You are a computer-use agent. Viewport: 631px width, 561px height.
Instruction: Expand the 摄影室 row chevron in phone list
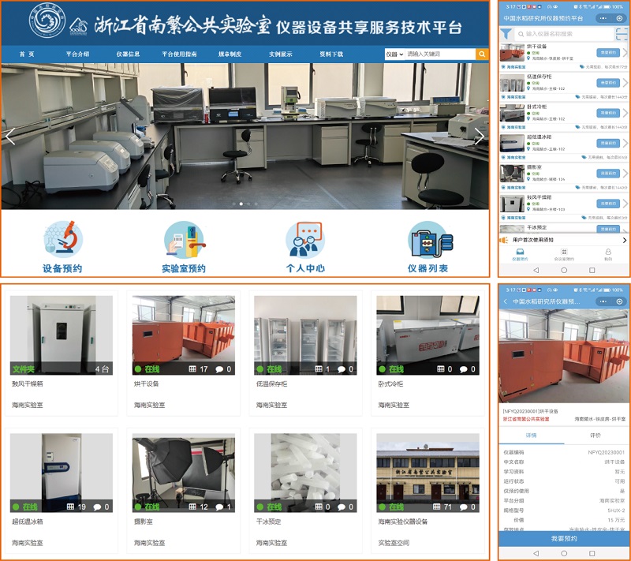pyautogui.click(x=625, y=173)
